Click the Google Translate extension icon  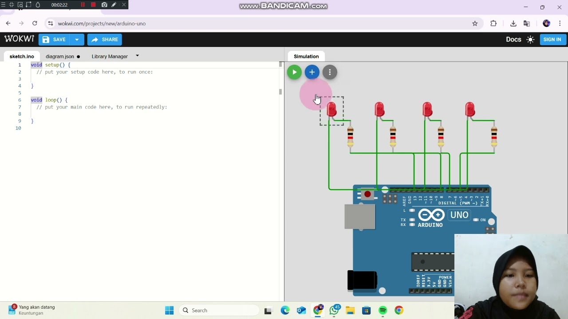(527, 23)
